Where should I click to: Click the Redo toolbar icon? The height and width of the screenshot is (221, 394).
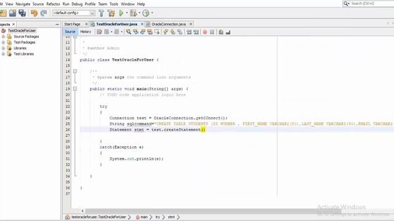[x=44, y=13]
